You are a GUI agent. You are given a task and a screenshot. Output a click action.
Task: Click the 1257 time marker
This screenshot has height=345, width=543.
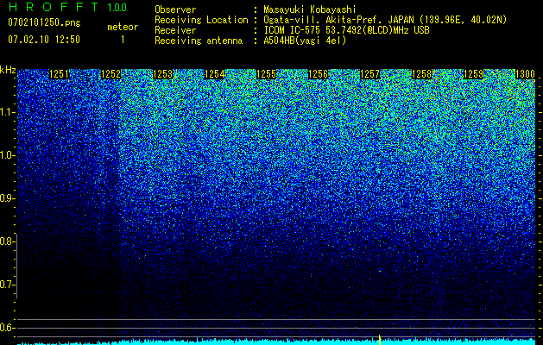[x=370, y=74]
